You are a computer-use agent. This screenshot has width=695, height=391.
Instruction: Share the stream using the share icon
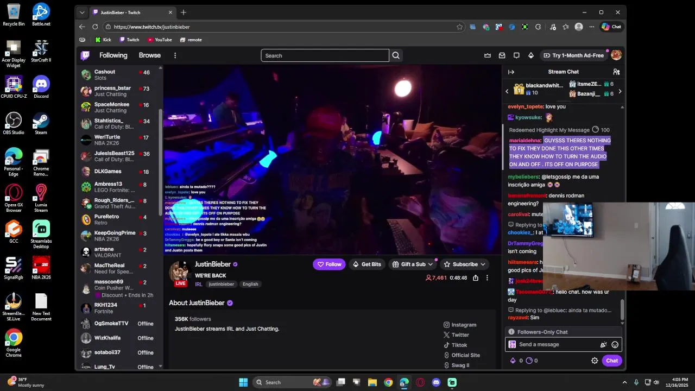[x=476, y=278]
